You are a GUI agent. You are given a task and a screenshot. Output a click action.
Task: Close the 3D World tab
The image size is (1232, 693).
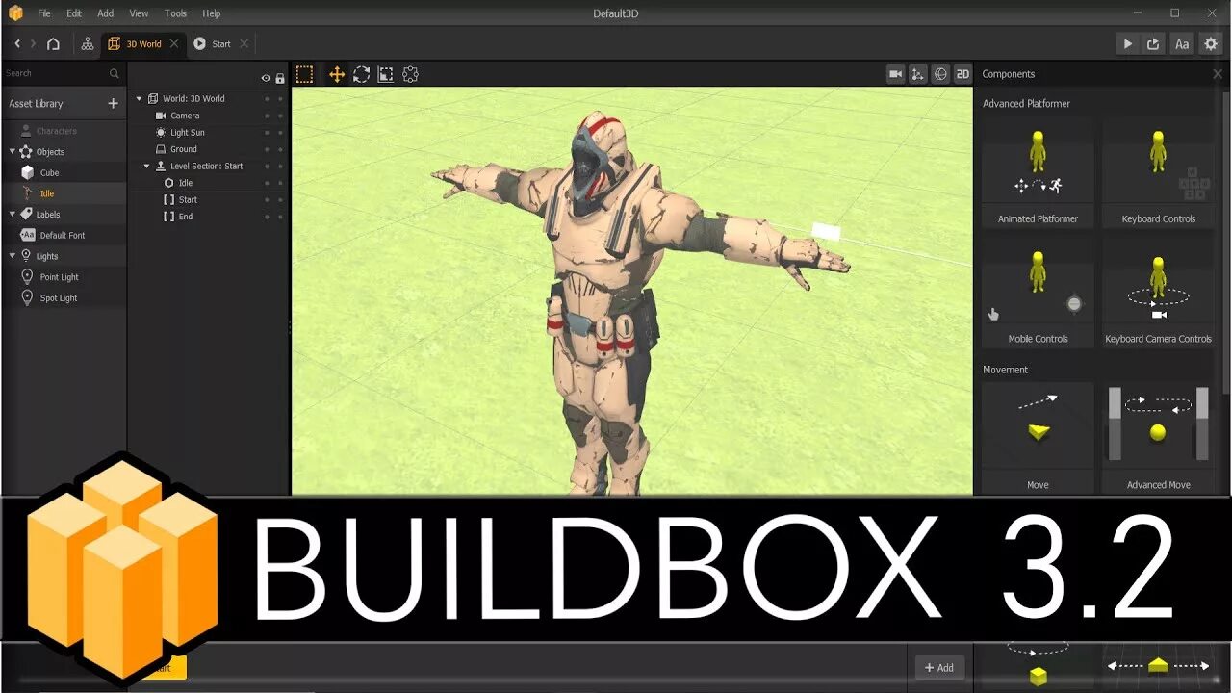click(174, 43)
